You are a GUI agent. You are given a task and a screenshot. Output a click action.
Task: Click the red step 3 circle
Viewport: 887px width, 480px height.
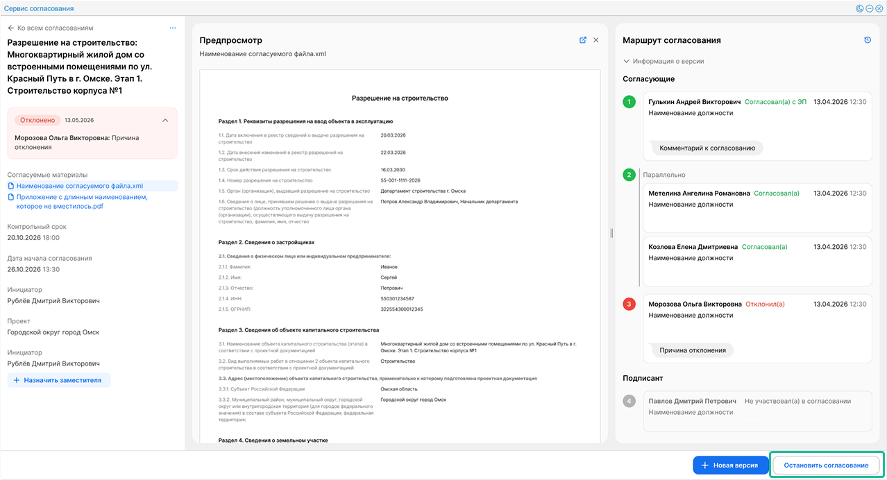629,304
